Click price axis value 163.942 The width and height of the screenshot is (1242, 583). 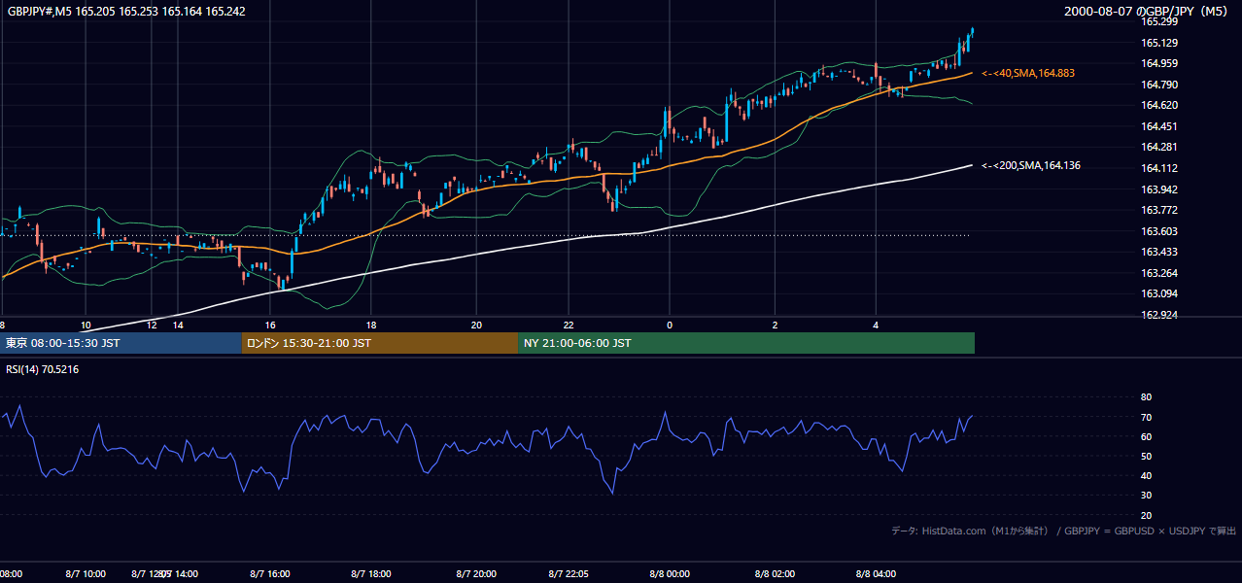[1158, 189]
